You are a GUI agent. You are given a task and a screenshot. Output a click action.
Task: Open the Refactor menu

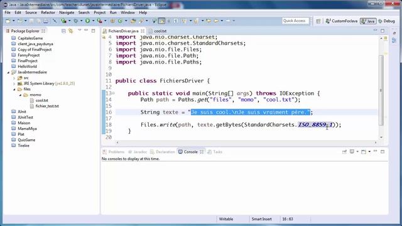[48, 13]
